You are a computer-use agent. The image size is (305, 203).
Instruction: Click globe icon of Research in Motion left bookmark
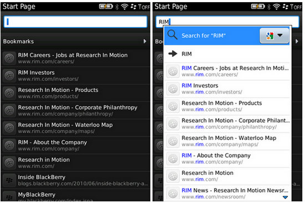pyautogui.click(x=9, y=163)
